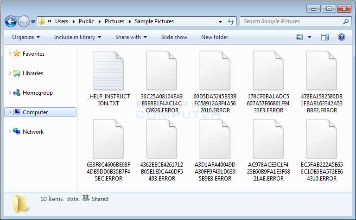Open the address bar history dropdown
This screenshot has width=356, height=220.
[x=220, y=22]
